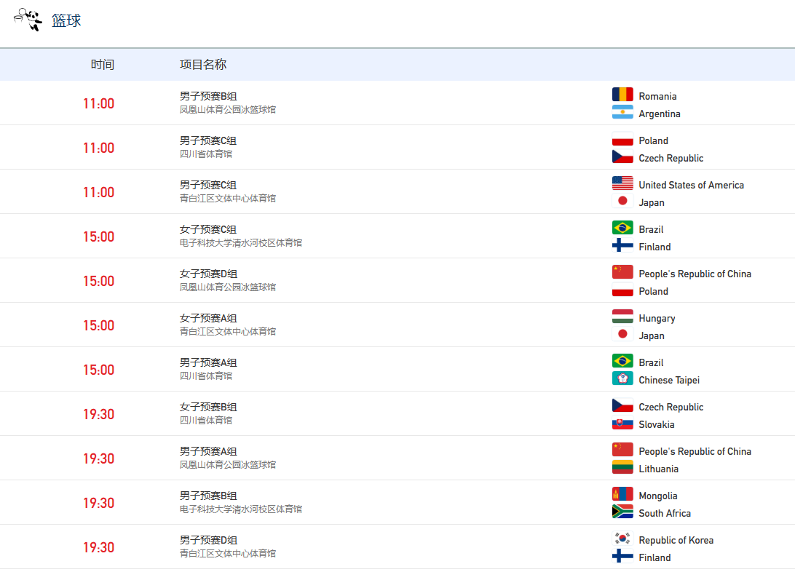795x572 pixels.
Task: Click the 时间 column header
Action: point(103,65)
